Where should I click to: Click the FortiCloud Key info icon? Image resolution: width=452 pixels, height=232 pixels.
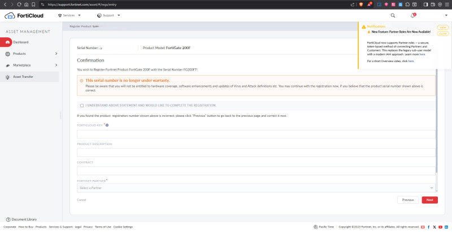[107, 125]
